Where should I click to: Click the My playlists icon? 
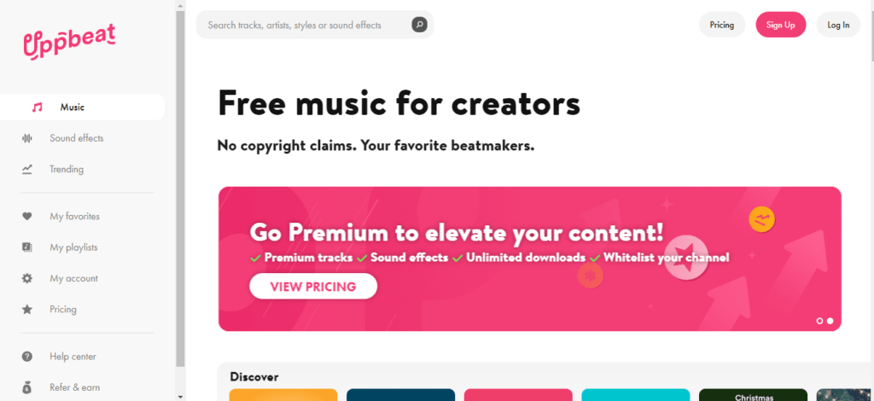pos(26,247)
